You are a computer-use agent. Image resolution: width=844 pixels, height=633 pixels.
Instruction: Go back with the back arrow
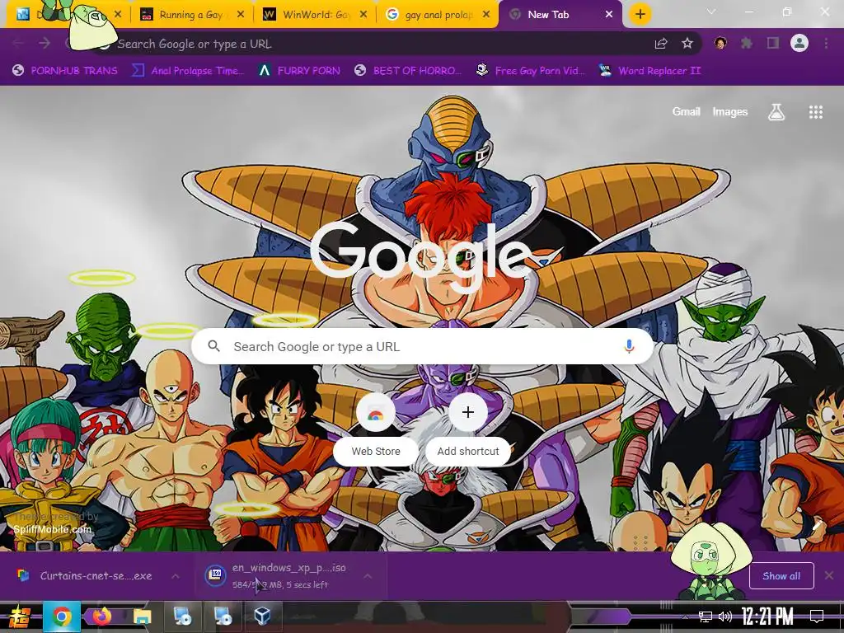pos(18,43)
